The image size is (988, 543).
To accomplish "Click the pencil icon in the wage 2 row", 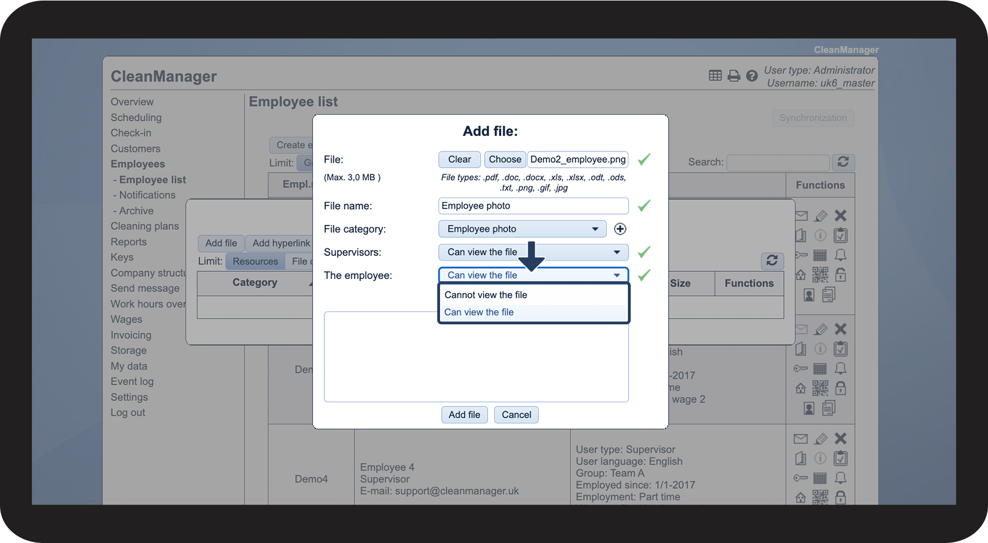I will [820, 329].
